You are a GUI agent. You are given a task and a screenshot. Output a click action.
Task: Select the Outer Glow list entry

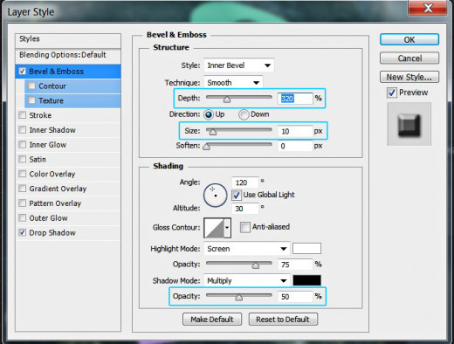coord(68,218)
